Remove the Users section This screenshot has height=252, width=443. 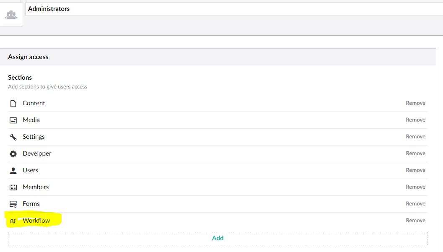[x=415, y=170]
